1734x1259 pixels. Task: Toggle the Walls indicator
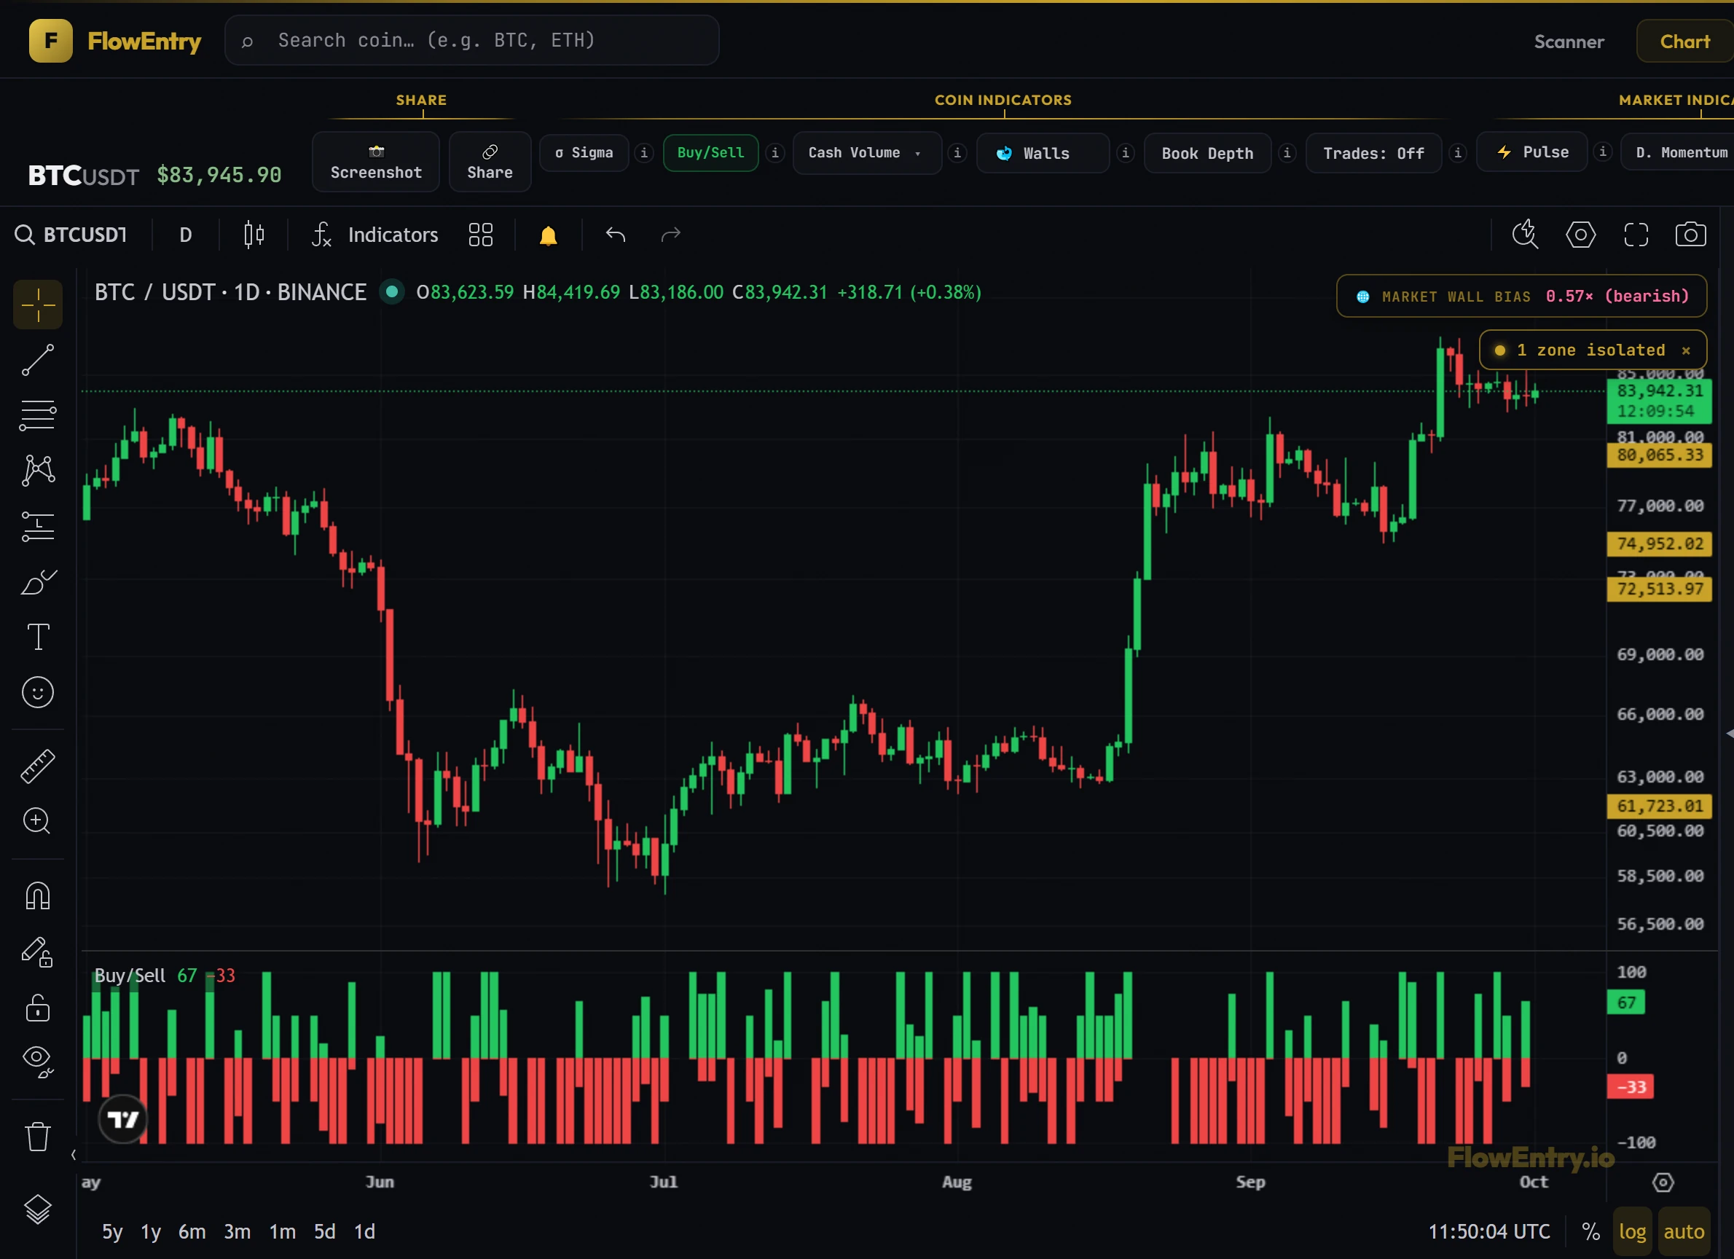(1043, 154)
